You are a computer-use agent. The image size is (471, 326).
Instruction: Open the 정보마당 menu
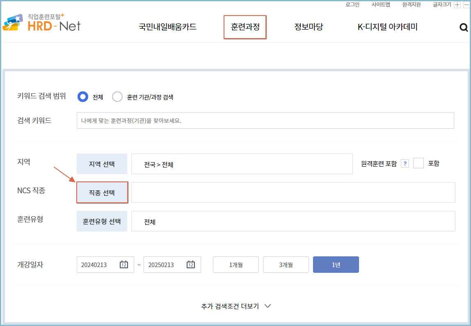(x=308, y=27)
